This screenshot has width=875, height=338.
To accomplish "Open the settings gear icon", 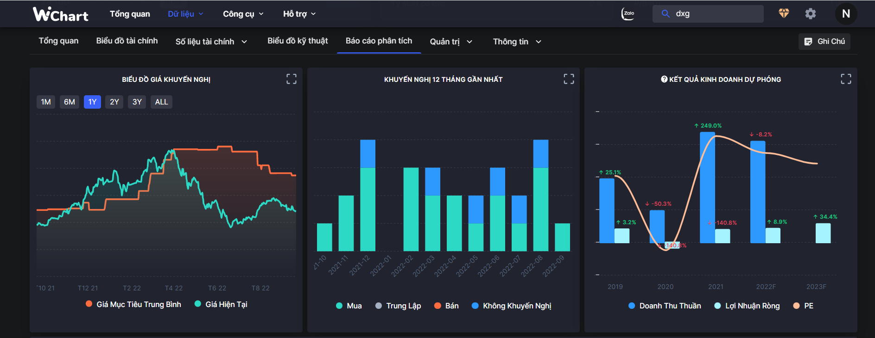I will [x=810, y=14].
